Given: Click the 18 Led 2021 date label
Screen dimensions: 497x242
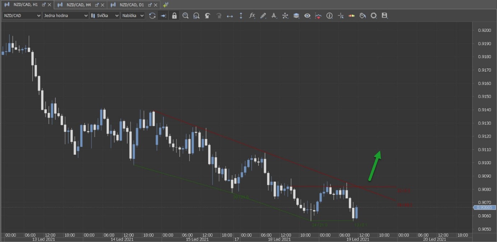Looking at the screenshot, I should tap(279, 239).
